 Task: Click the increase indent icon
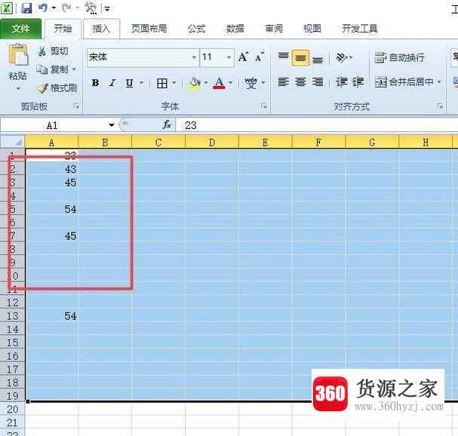click(358, 82)
